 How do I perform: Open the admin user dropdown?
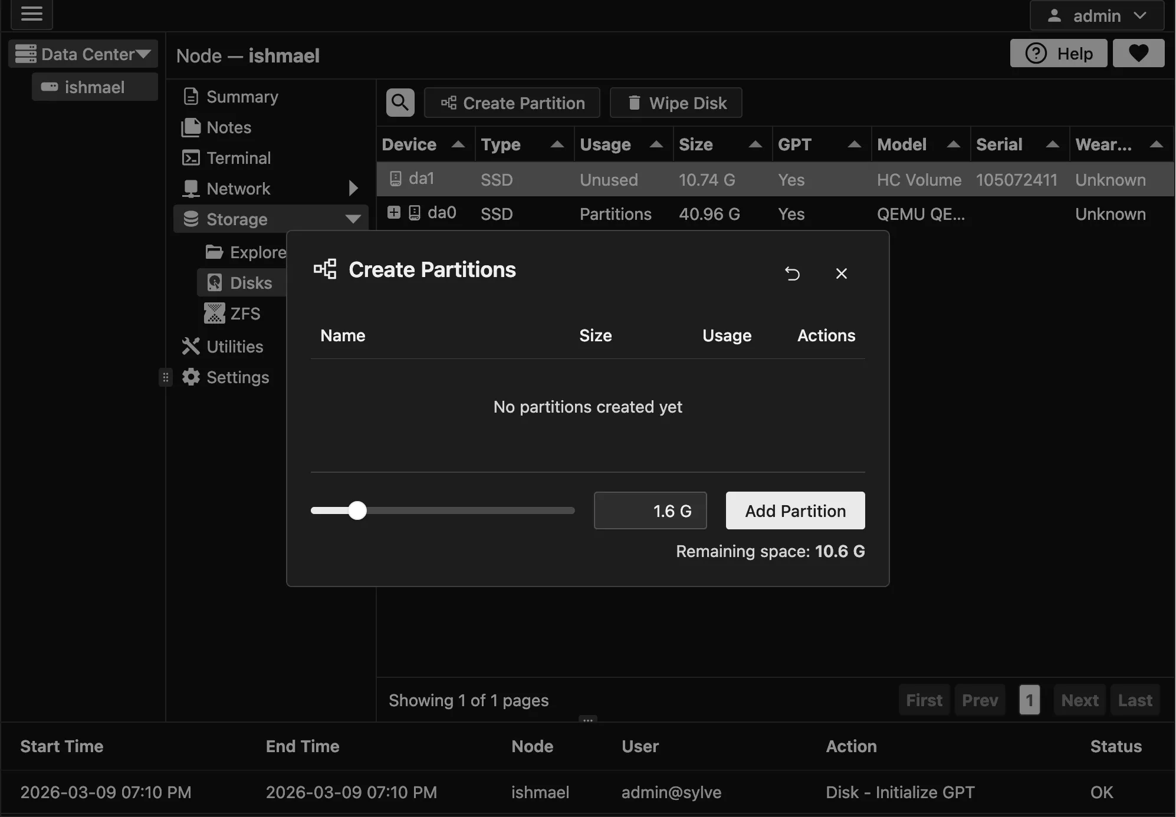[1096, 16]
